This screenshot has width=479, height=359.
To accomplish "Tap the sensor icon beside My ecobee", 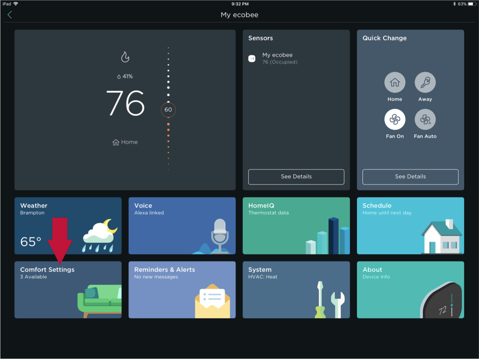I will click(252, 58).
